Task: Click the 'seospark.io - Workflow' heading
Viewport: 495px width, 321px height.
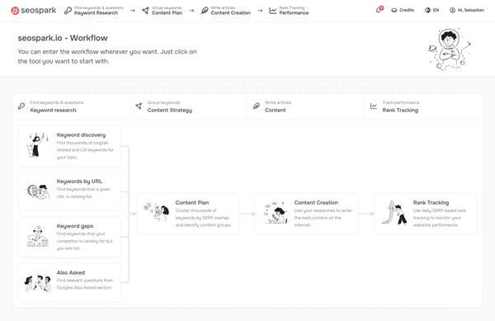Action: [x=63, y=38]
